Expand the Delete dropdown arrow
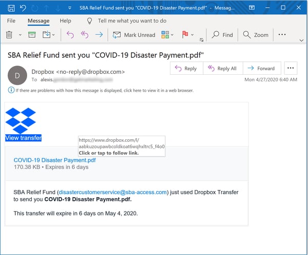The height and width of the screenshot is (255, 308). 20,35
